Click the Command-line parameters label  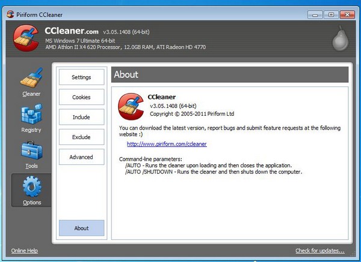tap(150, 159)
